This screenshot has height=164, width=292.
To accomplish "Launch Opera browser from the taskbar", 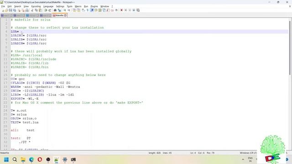I will click(x=40, y=159).
